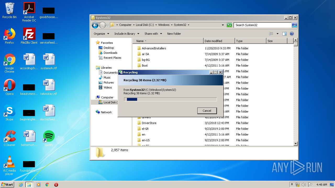Launch Firefox from the desktop
The height and width of the screenshot is (188, 335).
(x=9, y=36)
